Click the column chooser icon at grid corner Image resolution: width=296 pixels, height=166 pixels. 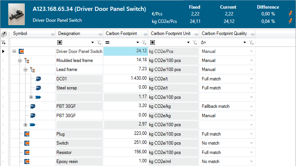(4, 34)
